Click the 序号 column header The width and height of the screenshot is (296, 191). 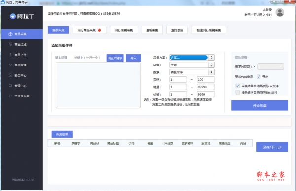(x=57, y=143)
